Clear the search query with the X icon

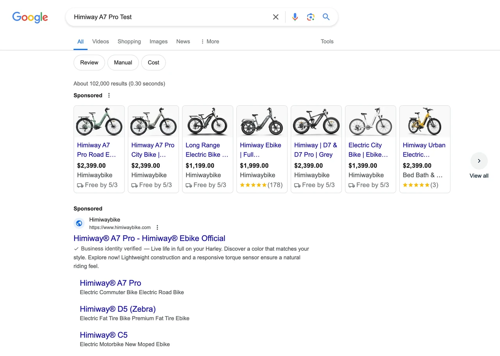pos(276,17)
